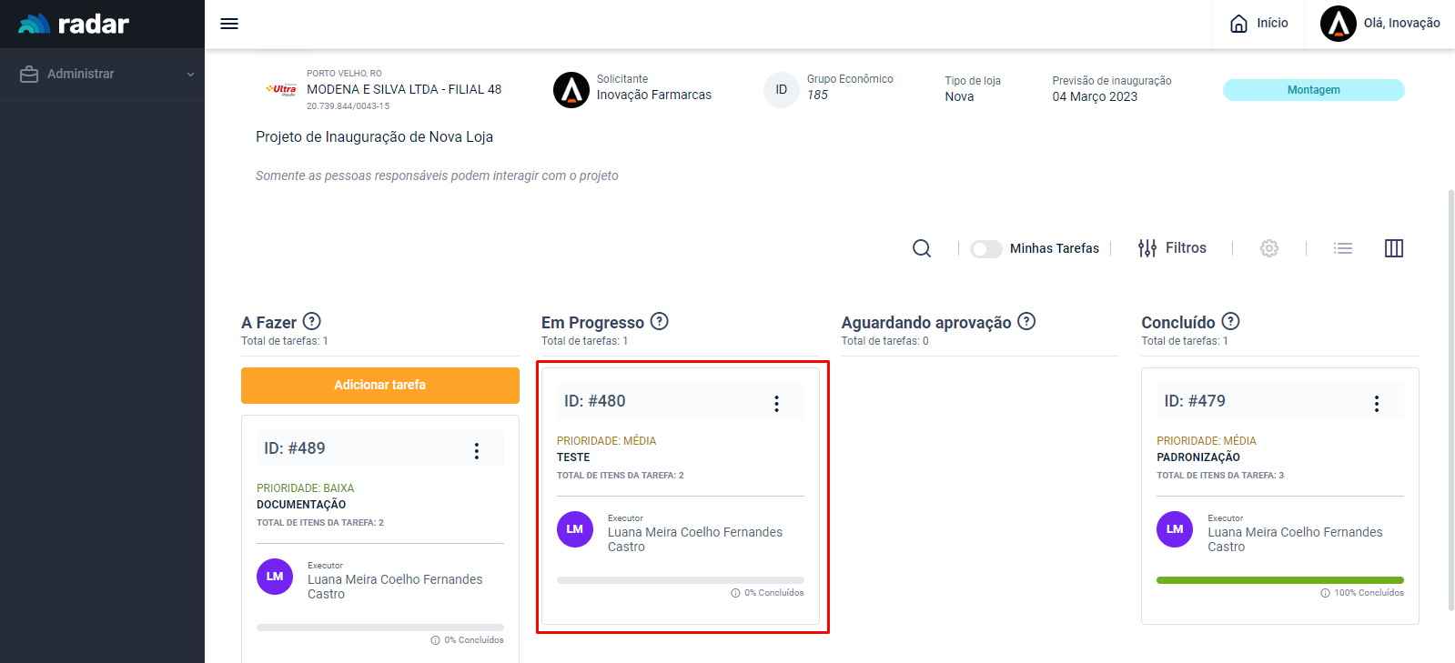
Task: Open three-dot menu on task #479
Action: coord(1377,404)
